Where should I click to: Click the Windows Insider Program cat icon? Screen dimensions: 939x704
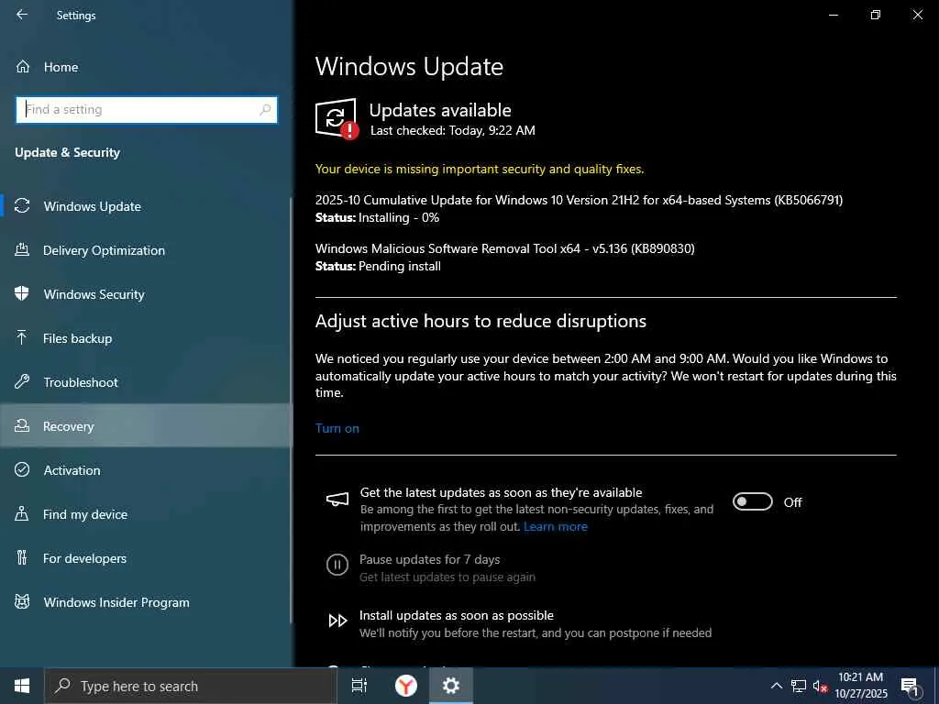click(22, 601)
